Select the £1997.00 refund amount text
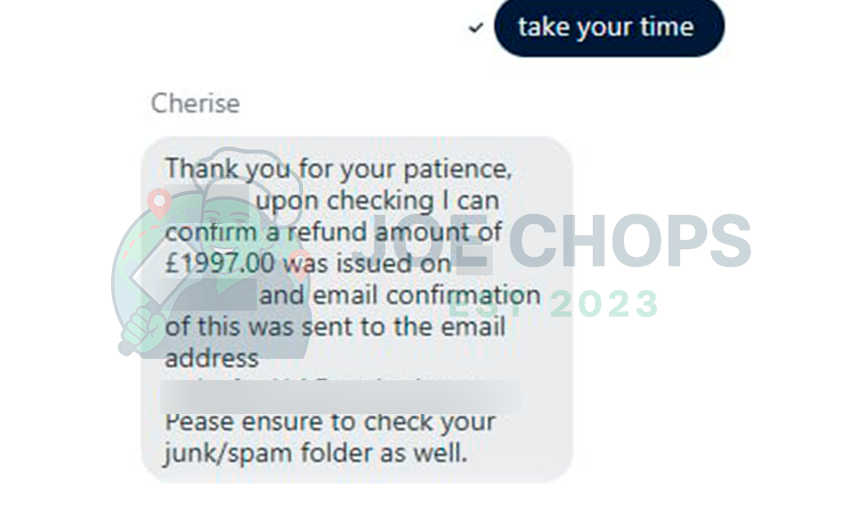The image size is (856, 509). [x=219, y=264]
